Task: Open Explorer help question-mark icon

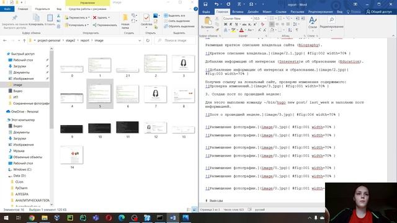Action: click(x=195, y=9)
